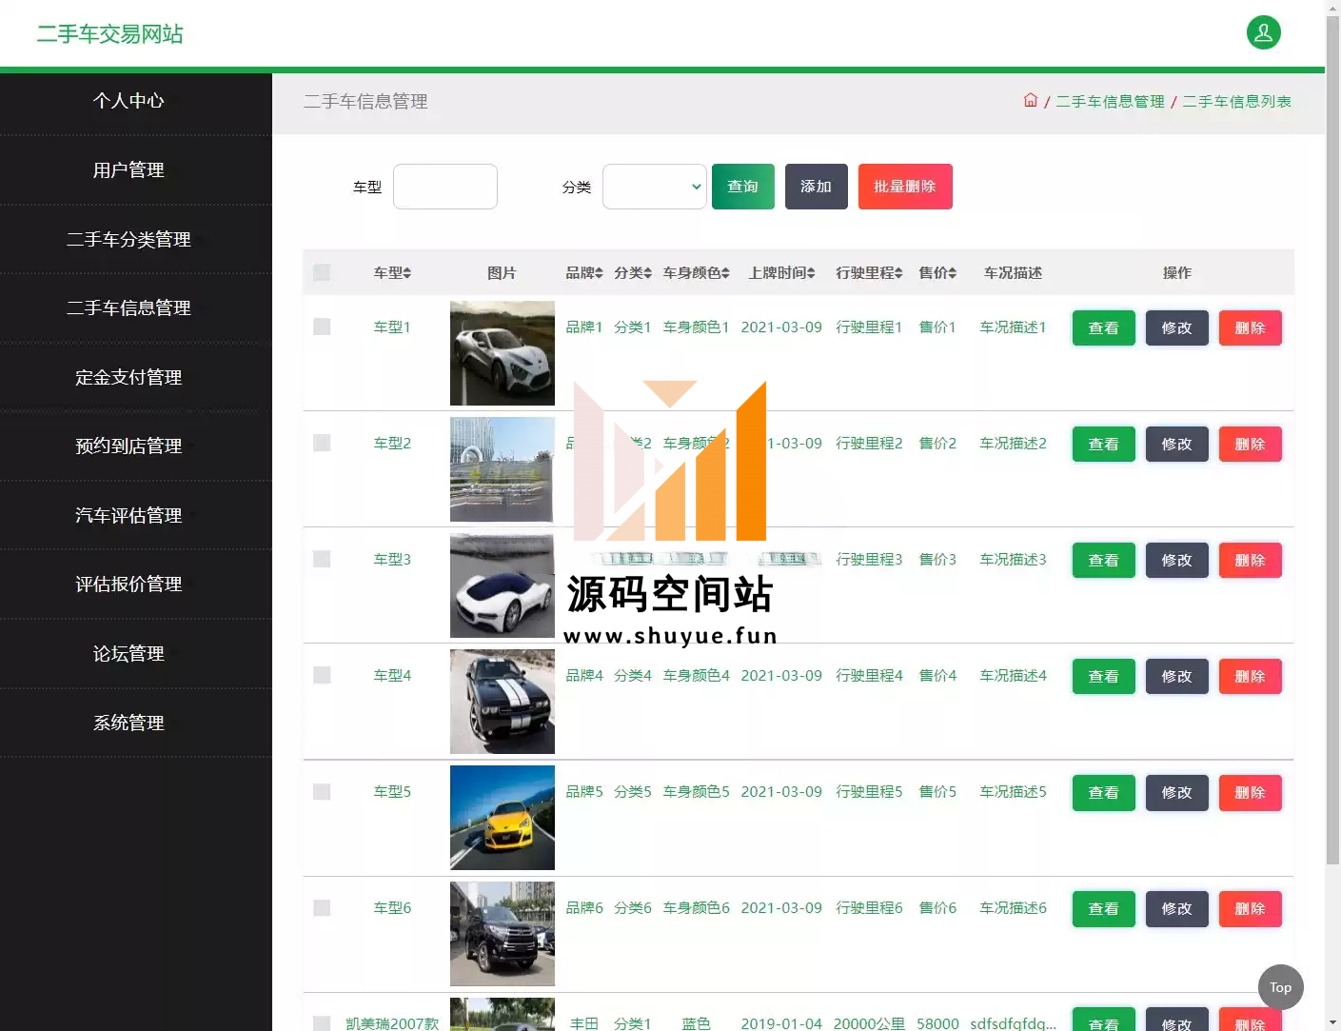Viewport: 1341px width, 1031px height.
Task: Click 删除 for row 车型2
Action: coord(1251,444)
